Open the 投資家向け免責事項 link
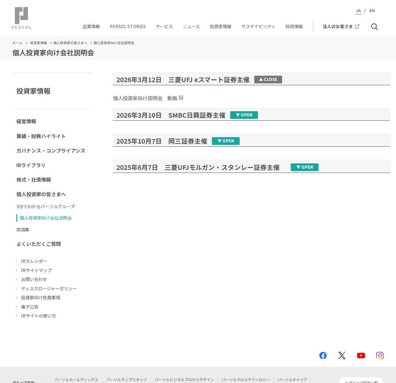Screen dimensions: 396x383 coord(41,298)
